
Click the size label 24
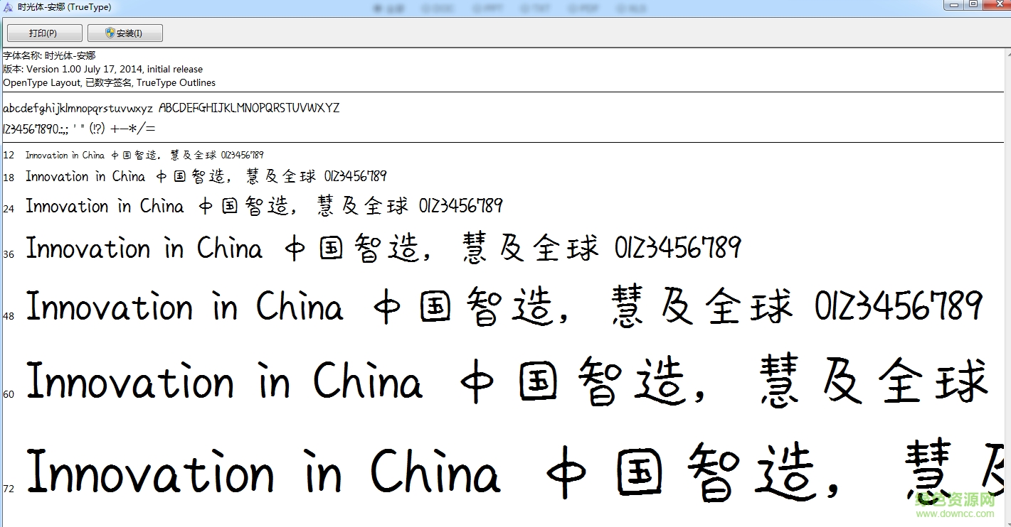(x=9, y=208)
